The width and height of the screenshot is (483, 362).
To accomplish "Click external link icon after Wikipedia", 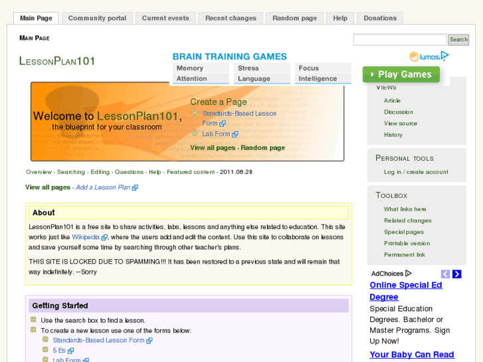I will point(104,237).
